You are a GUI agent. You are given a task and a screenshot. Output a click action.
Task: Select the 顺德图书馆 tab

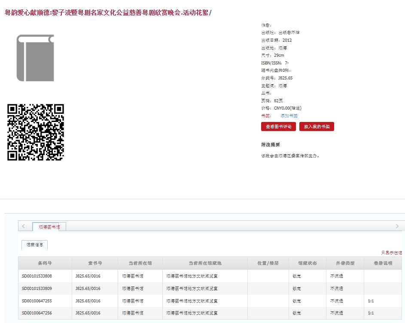tap(49, 227)
